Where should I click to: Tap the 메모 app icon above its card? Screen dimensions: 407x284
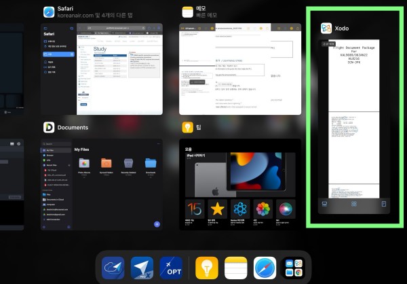(x=187, y=12)
